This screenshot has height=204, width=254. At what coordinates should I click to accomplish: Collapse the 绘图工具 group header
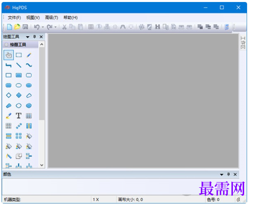6,45
